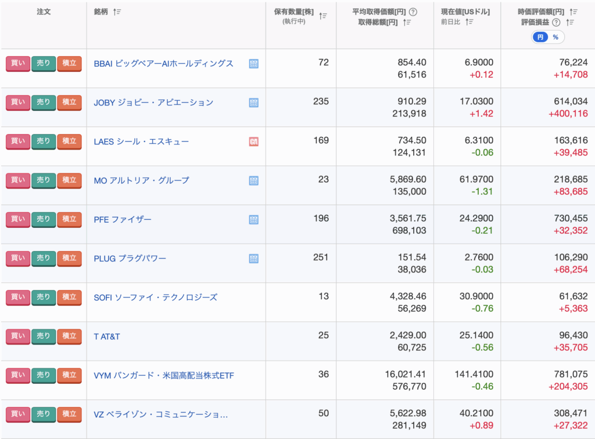Sort the list by 銘柄 name
This screenshot has width=595, height=439.
117,12
